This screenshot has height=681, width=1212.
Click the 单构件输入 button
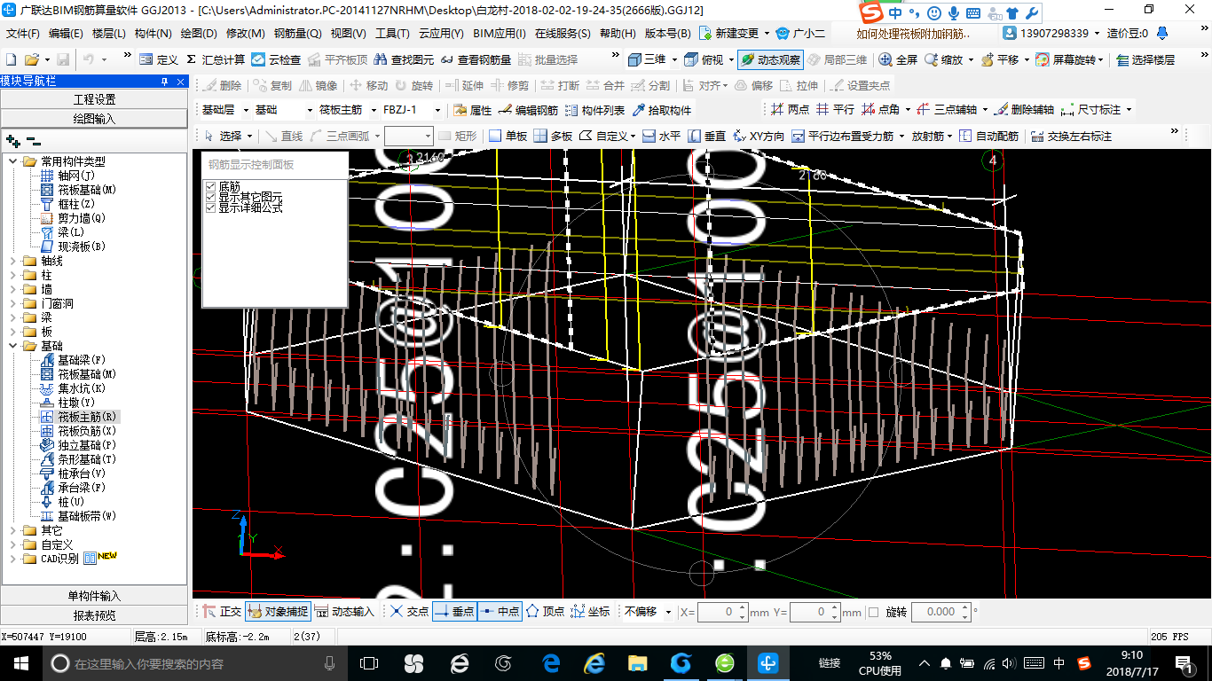tap(94, 596)
